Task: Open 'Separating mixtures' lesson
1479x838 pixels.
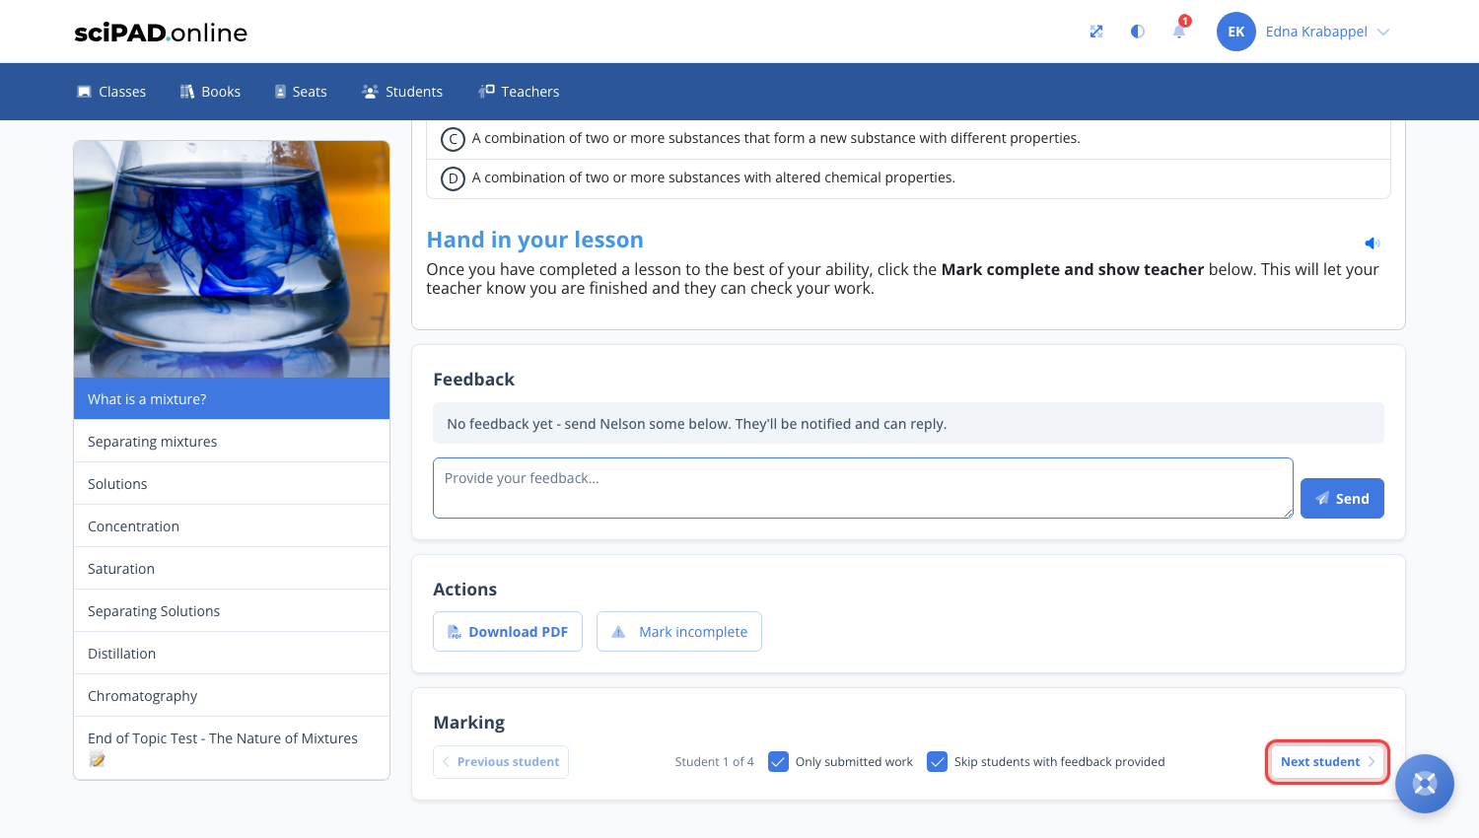Action: pos(232,442)
